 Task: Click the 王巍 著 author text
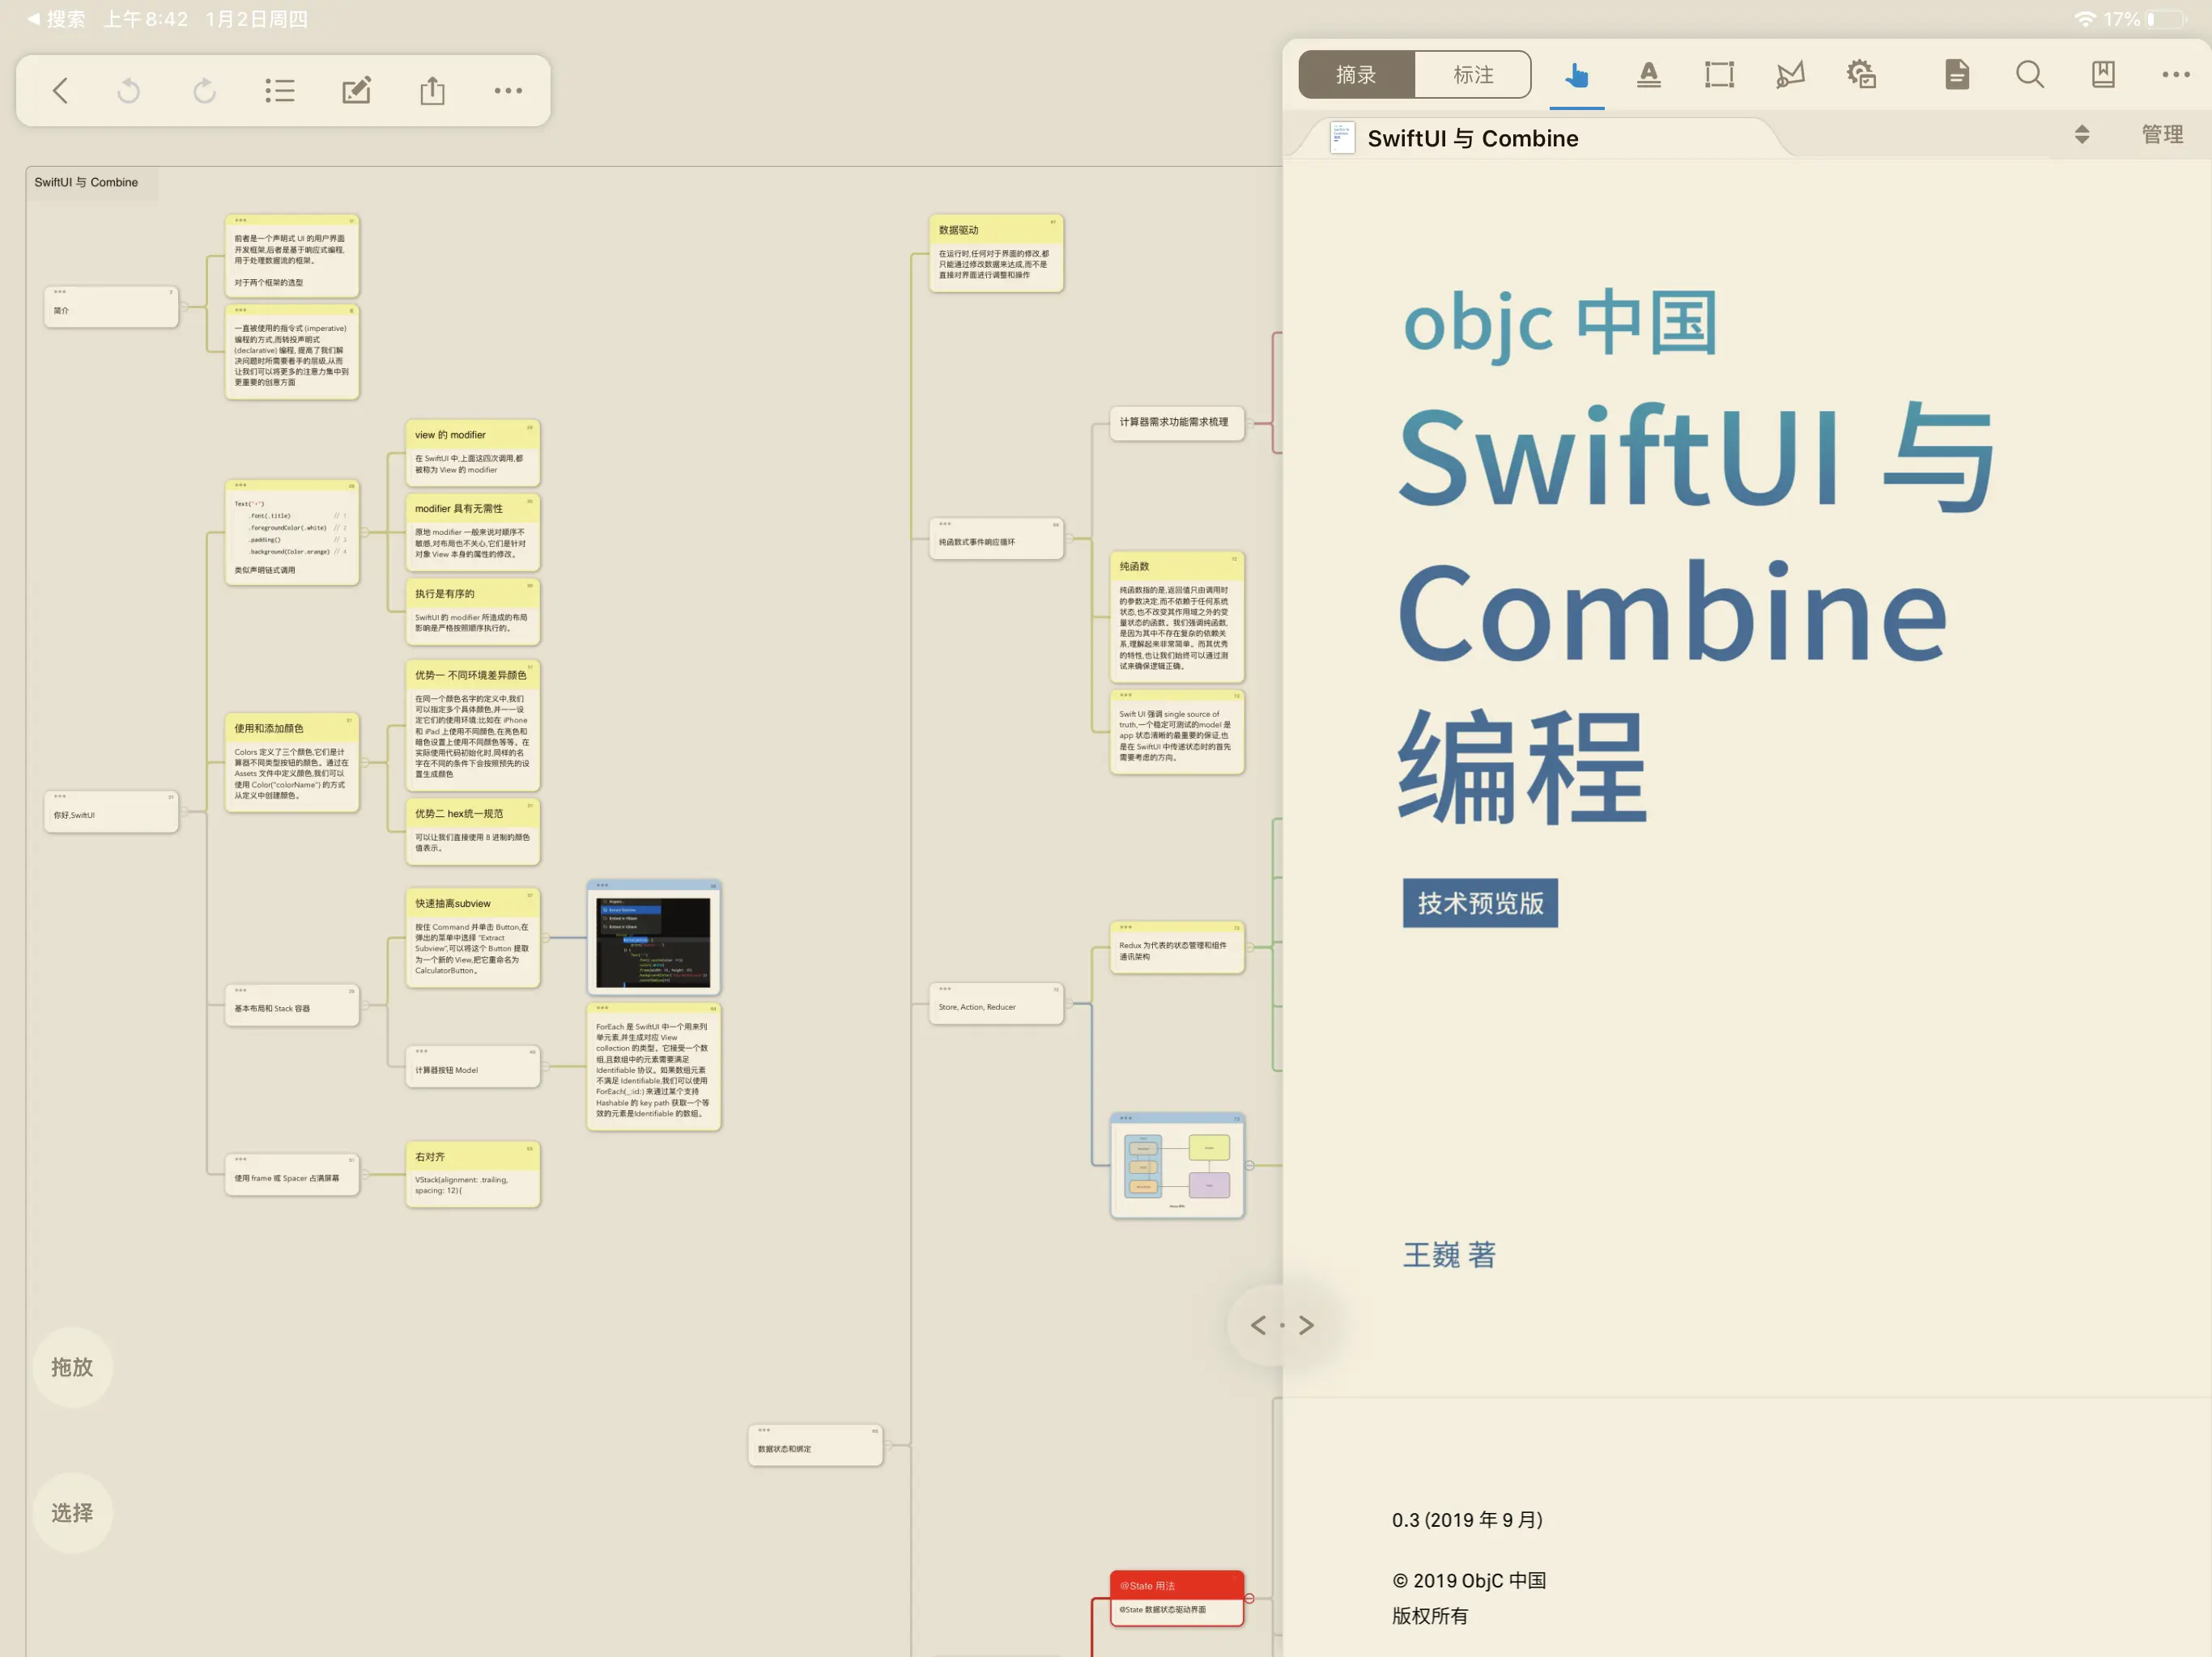(1449, 1255)
